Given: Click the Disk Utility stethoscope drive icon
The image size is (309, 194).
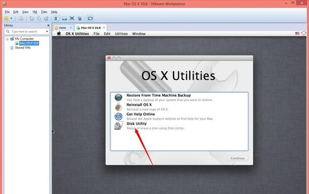Looking at the screenshot, I should click(x=118, y=126).
